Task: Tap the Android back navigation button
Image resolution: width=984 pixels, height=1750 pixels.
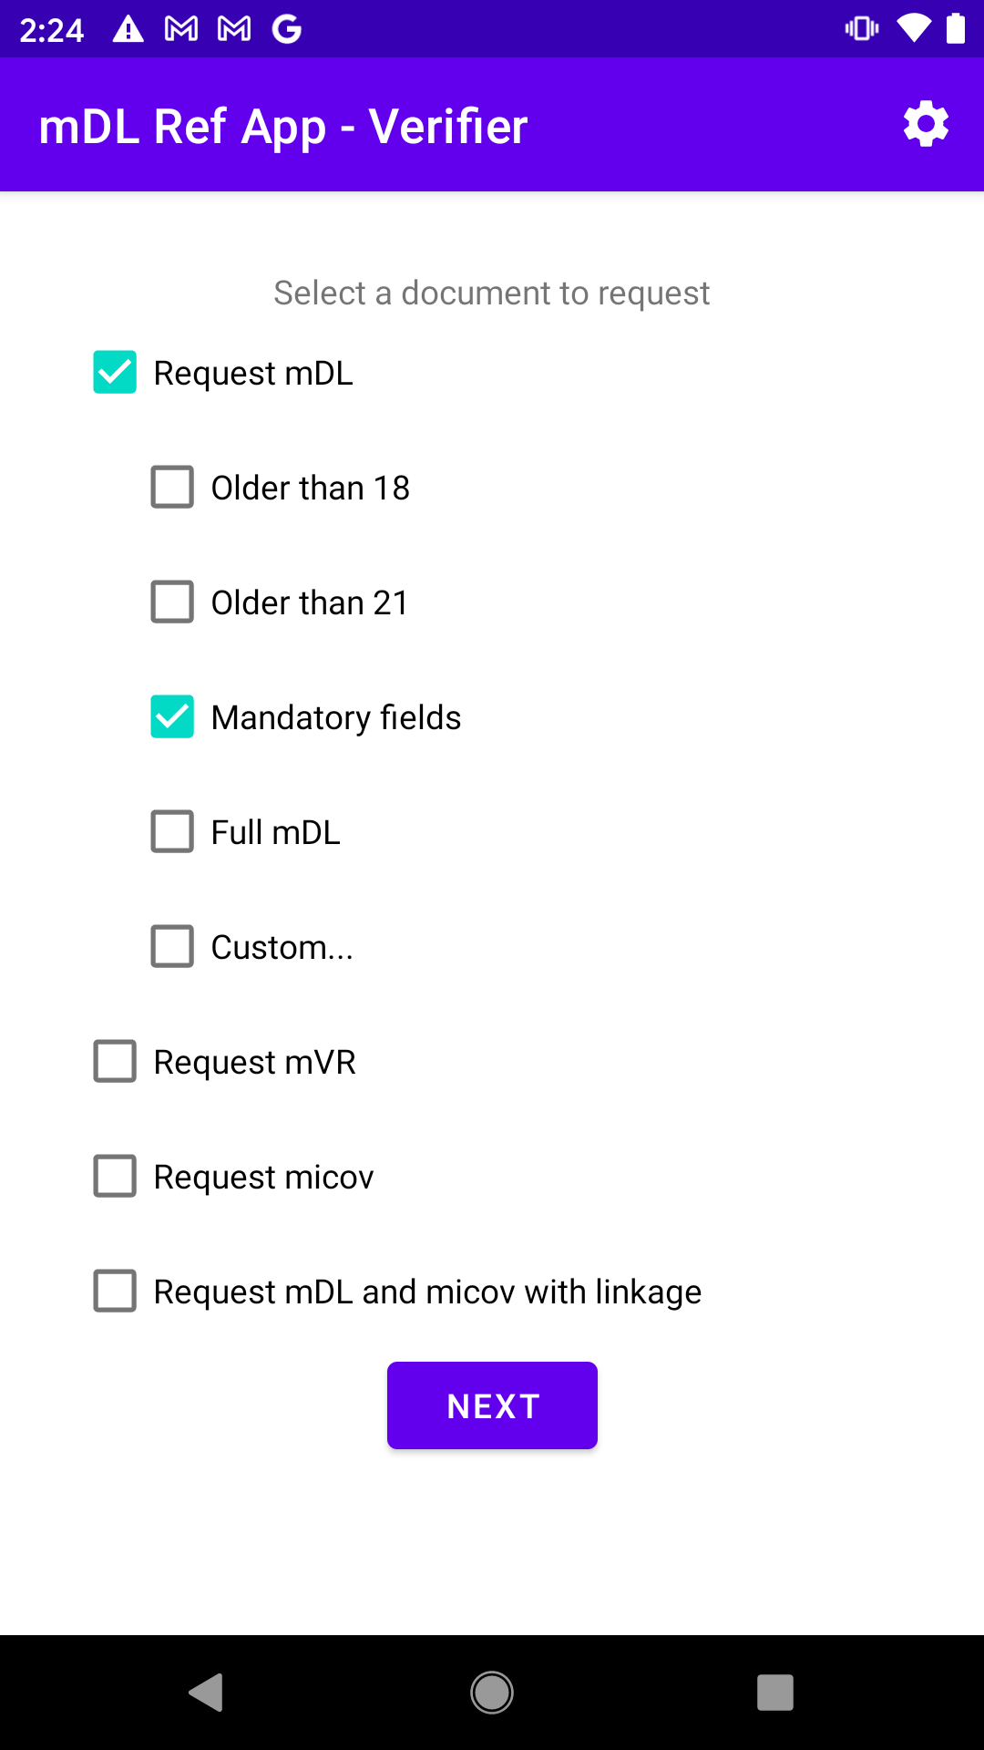Action: pyautogui.click(x=206, y=1693)
